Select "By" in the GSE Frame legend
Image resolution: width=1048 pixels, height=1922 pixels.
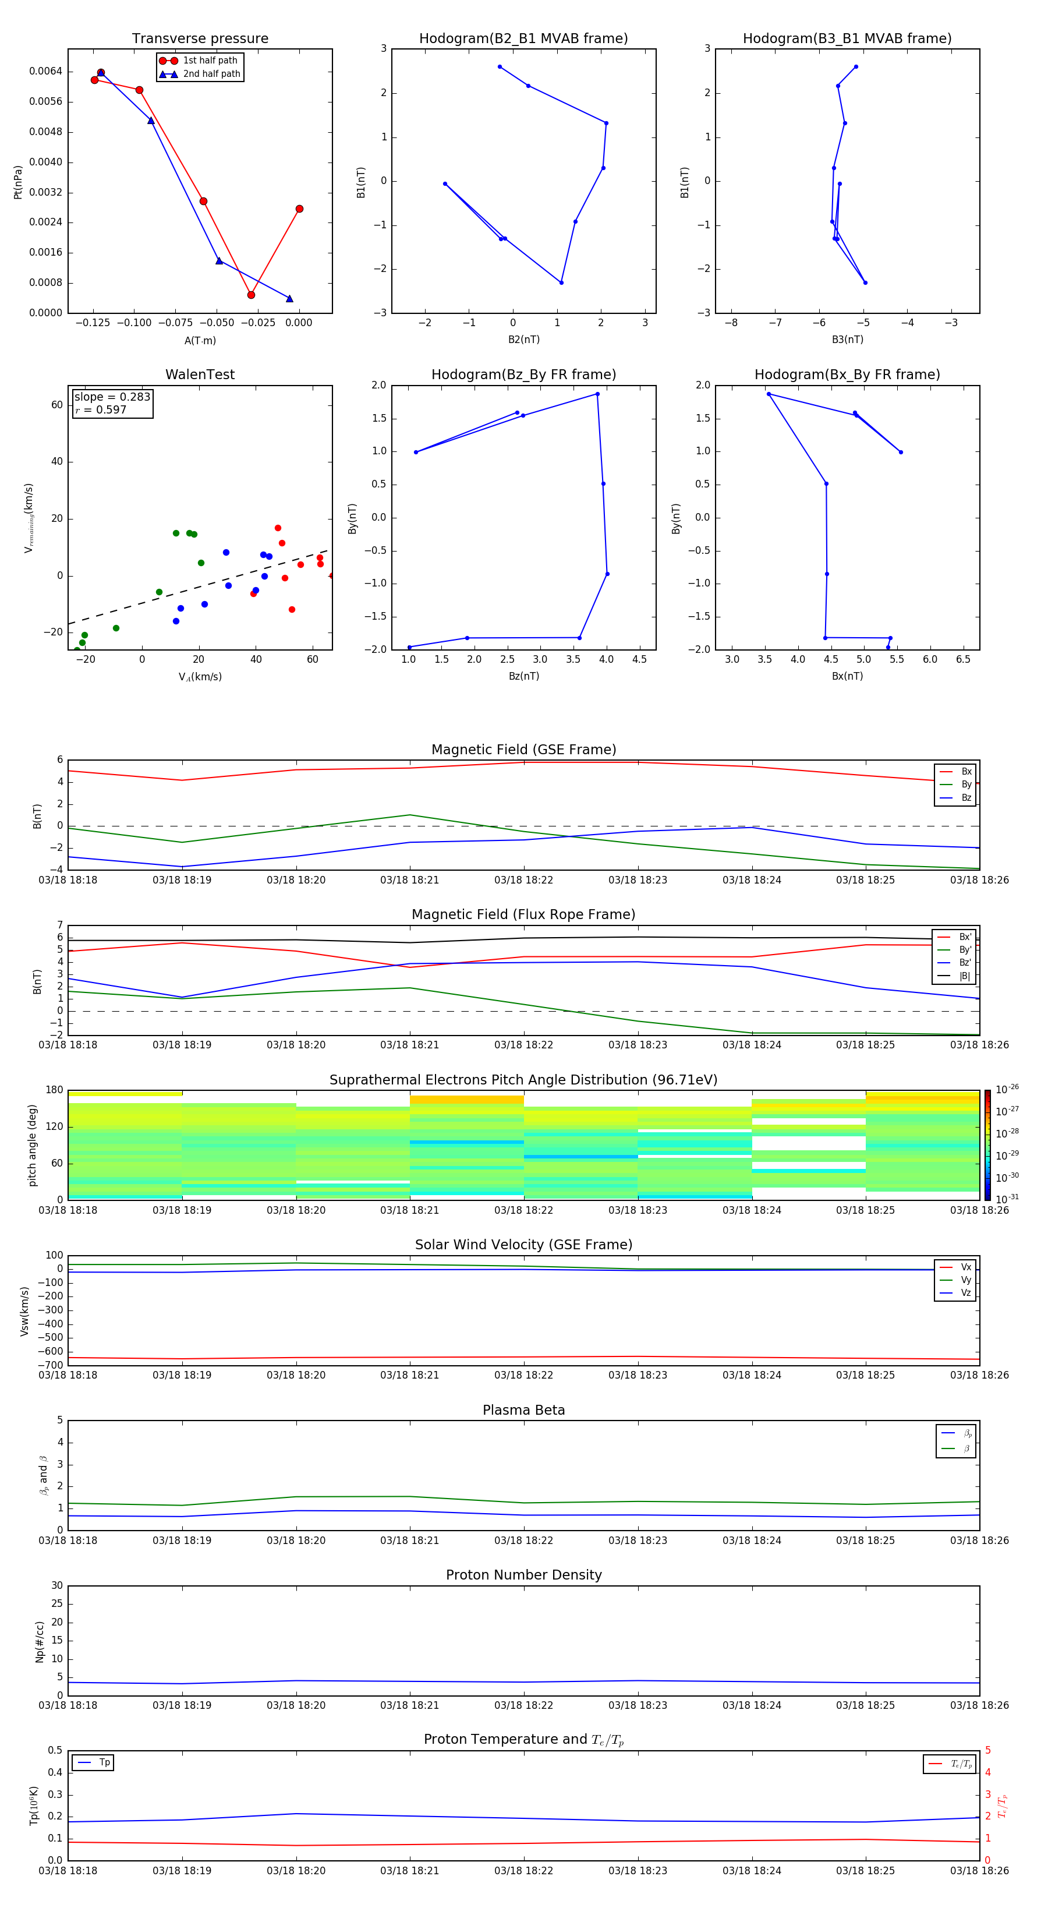[955, 784]
